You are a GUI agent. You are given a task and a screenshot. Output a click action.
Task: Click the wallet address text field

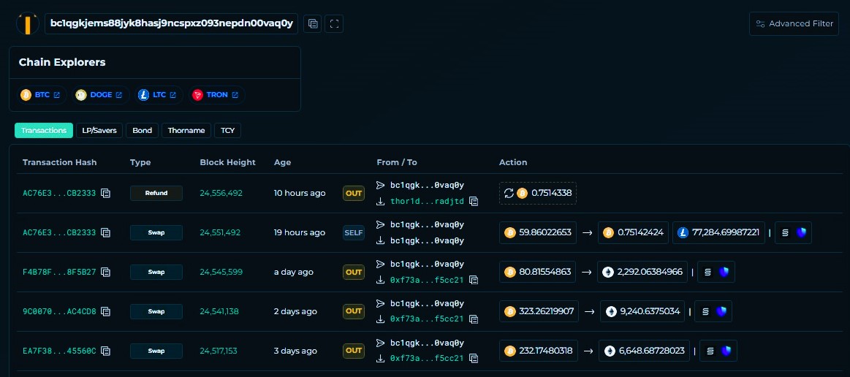tap(170, 23)
